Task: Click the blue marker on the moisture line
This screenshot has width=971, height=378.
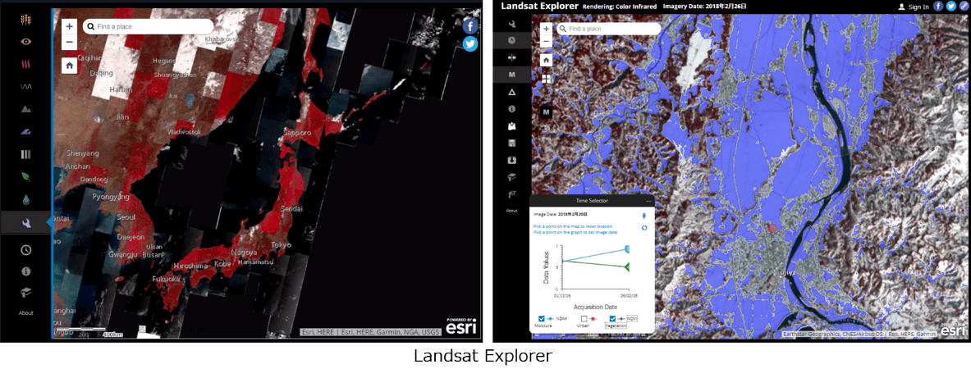Action: [x=628, y=248]
